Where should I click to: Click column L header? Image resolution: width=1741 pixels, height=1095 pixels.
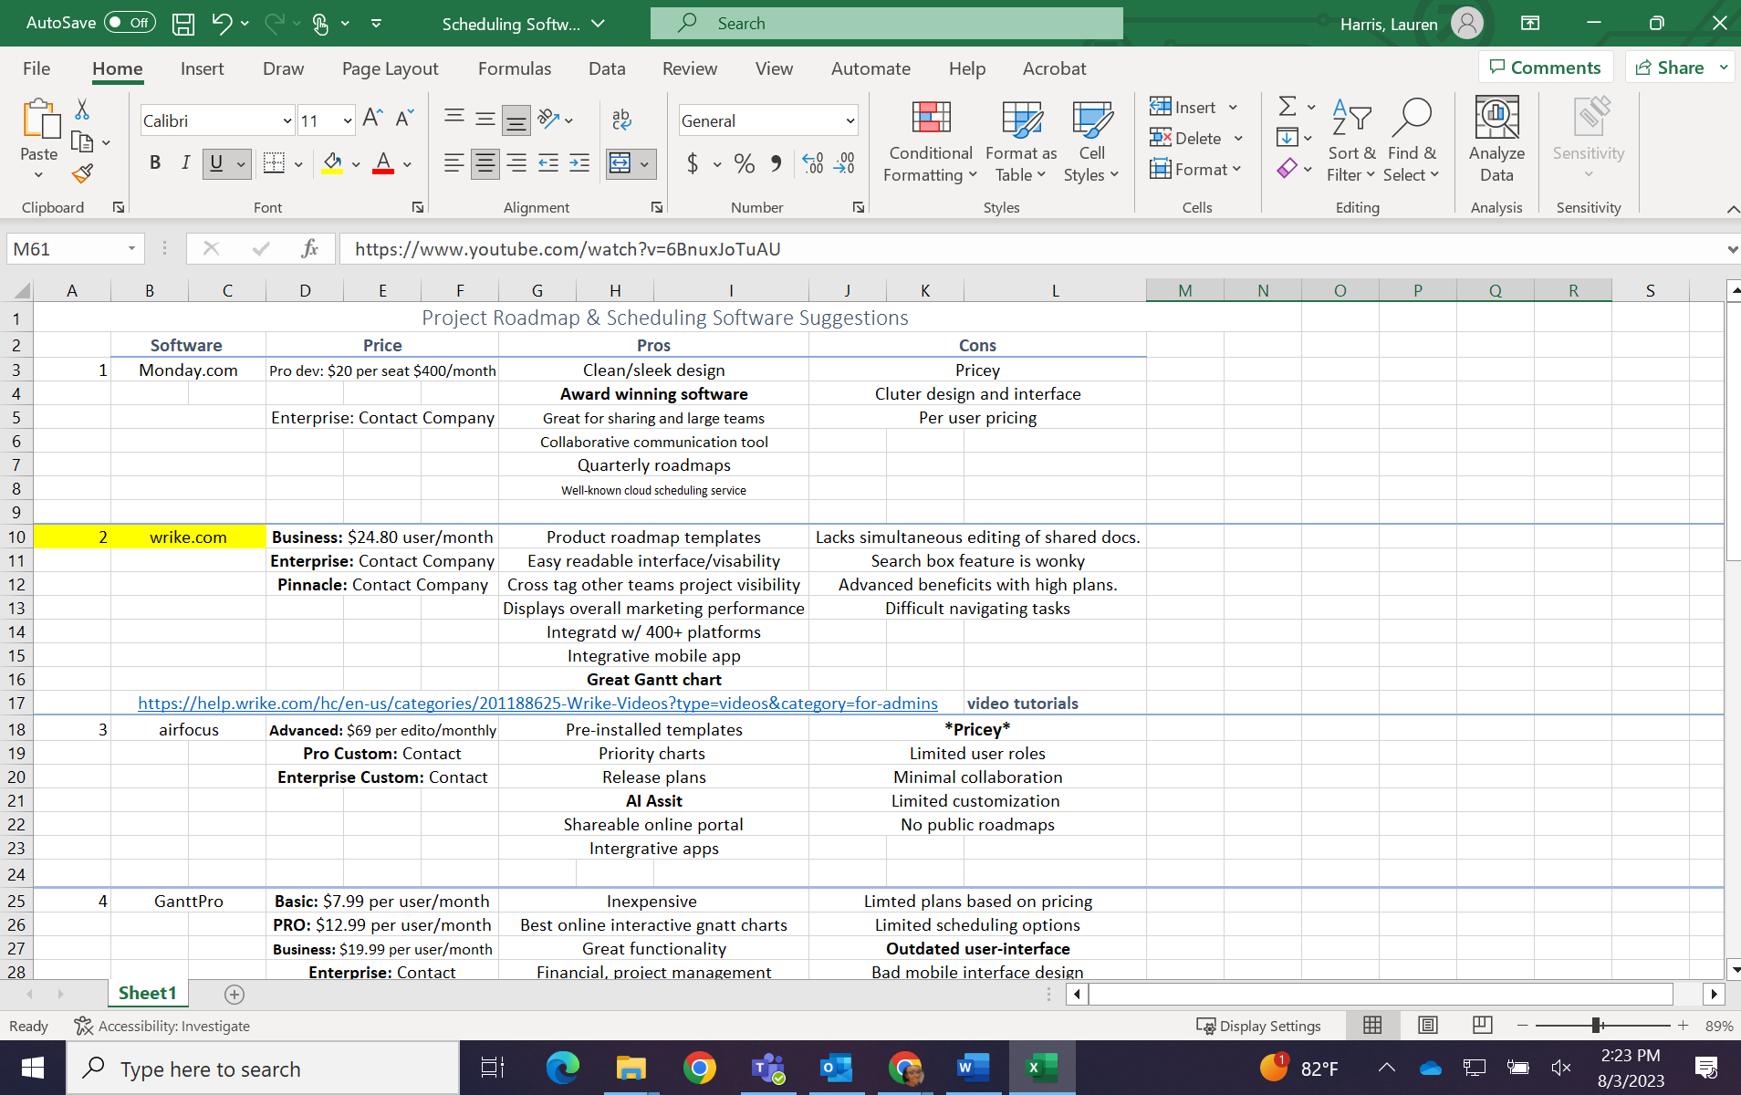pyautogui.click(x=1055, y=290)
